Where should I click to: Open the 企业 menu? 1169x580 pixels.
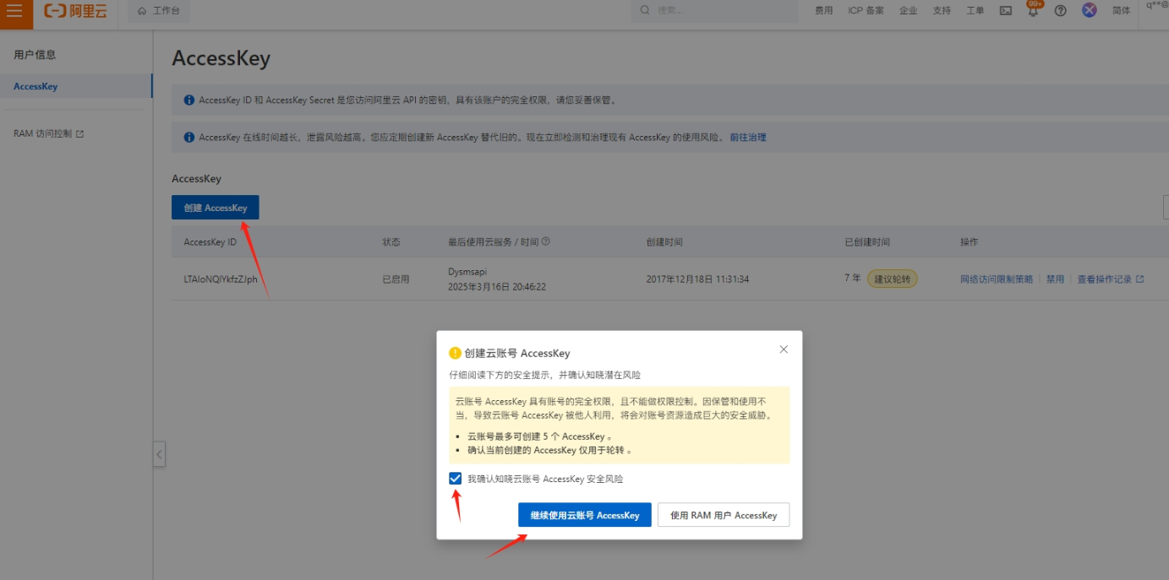[908, 11]
